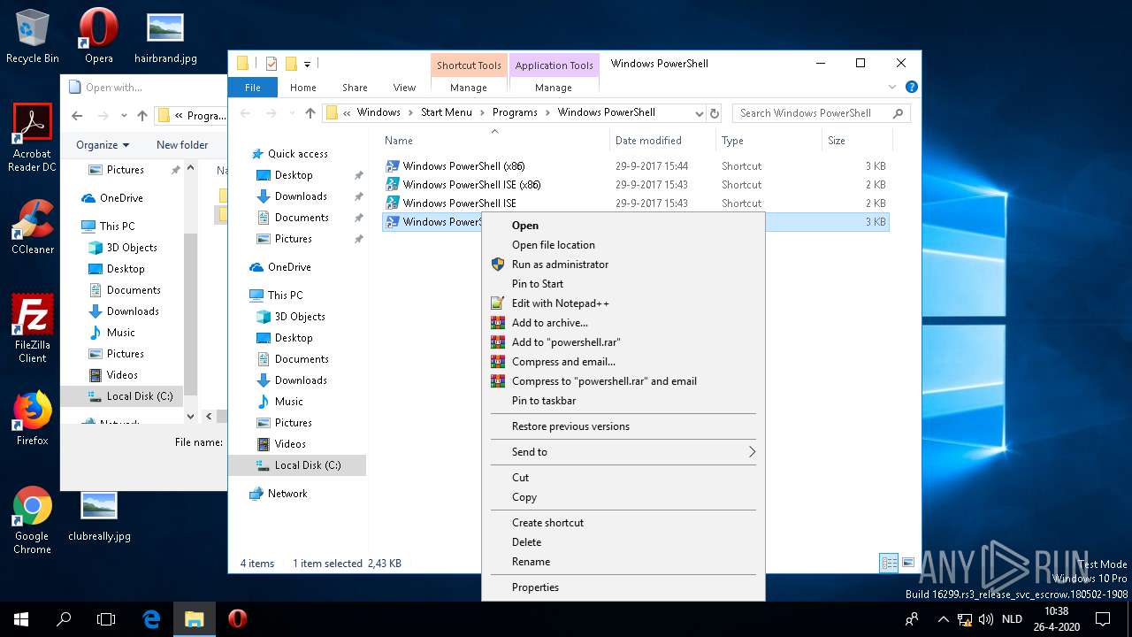
Task: Open address bar history dropdown
Action: [699, 113]
